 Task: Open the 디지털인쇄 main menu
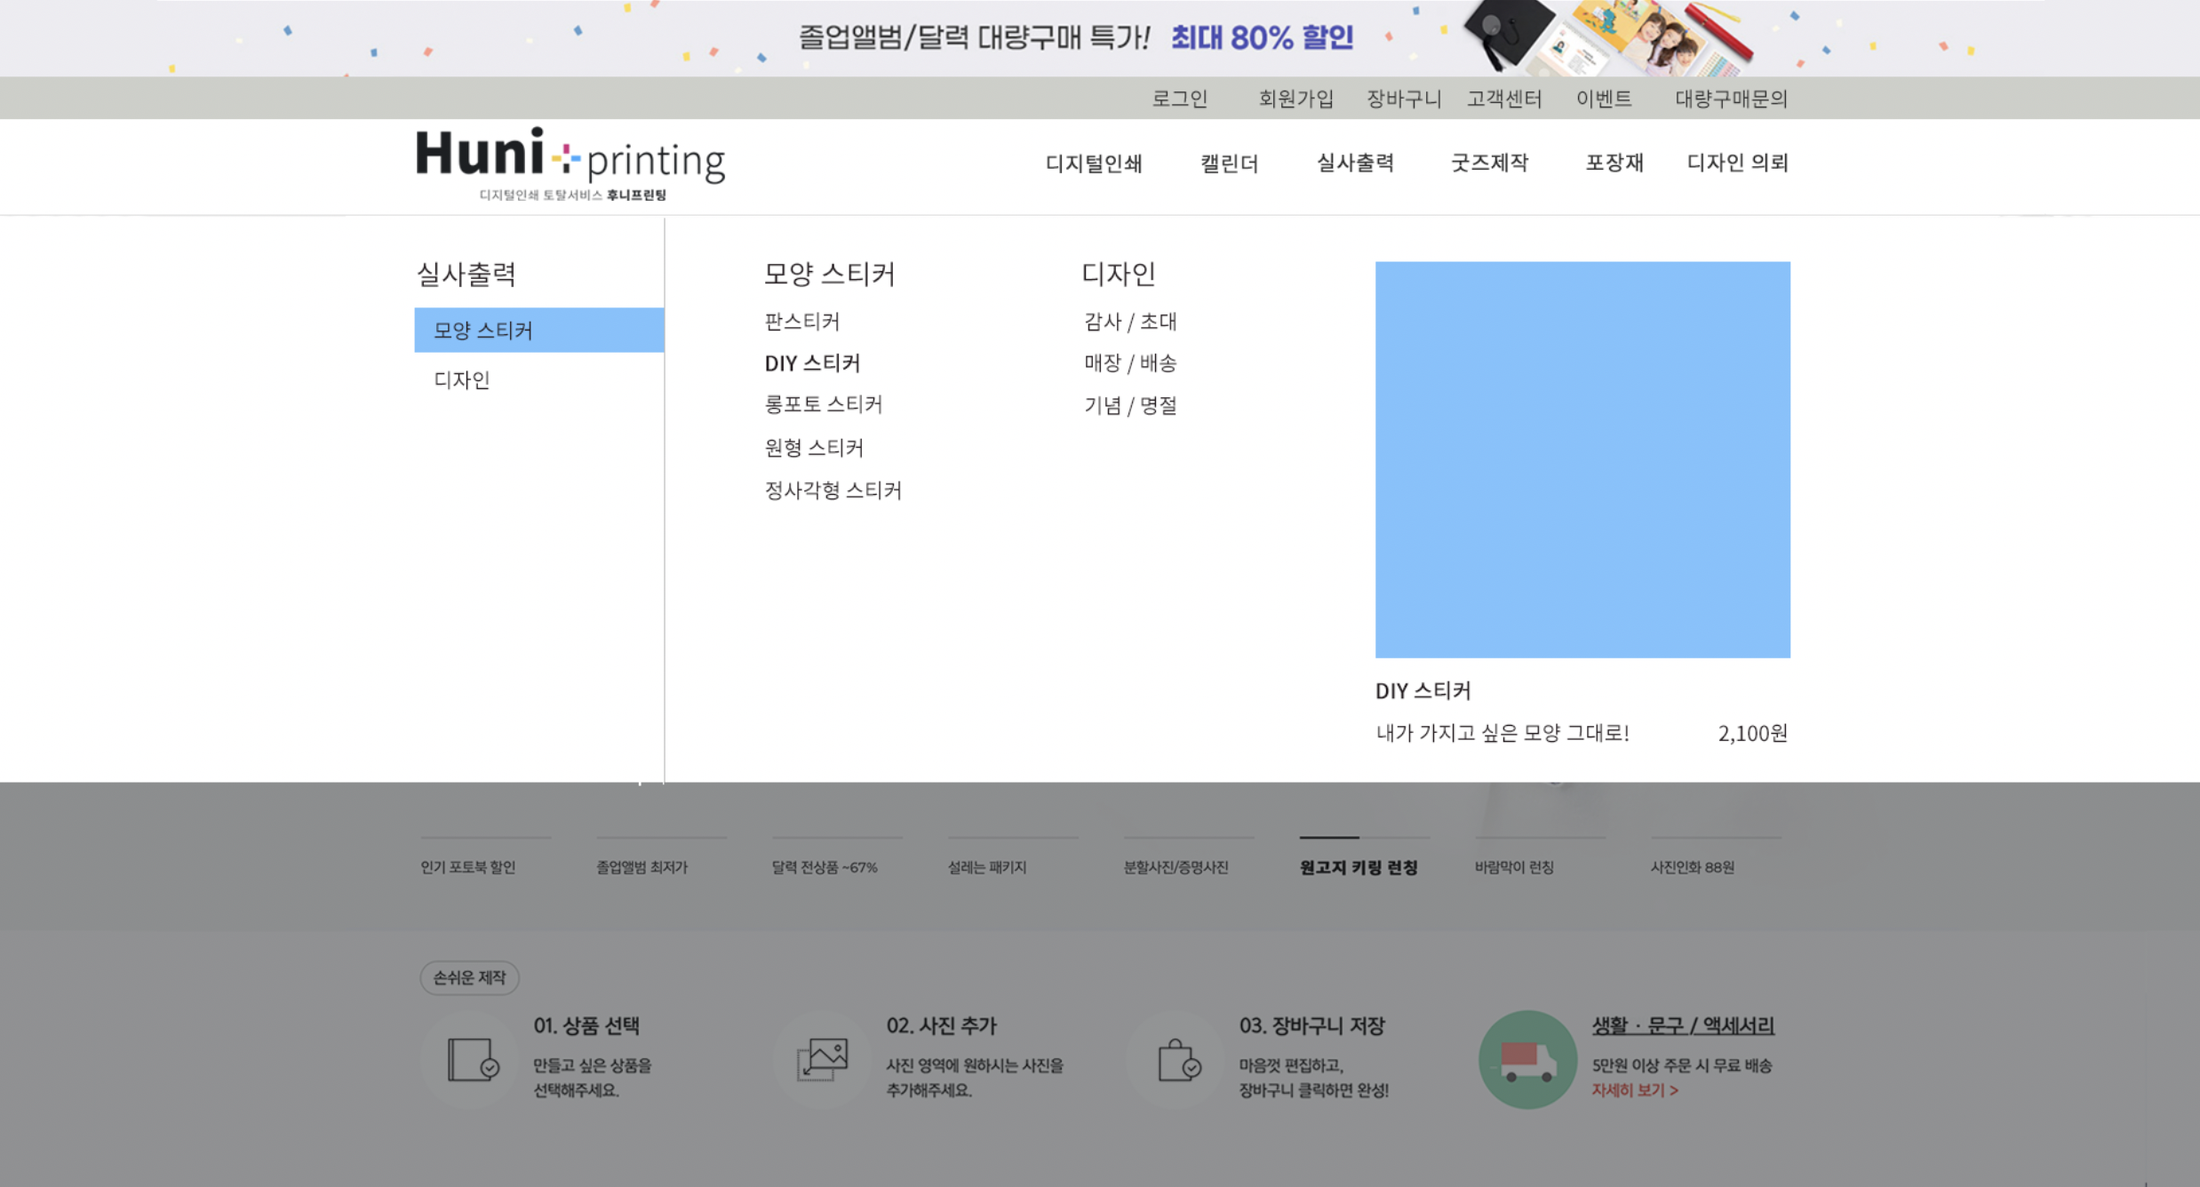click(1093, 163)
